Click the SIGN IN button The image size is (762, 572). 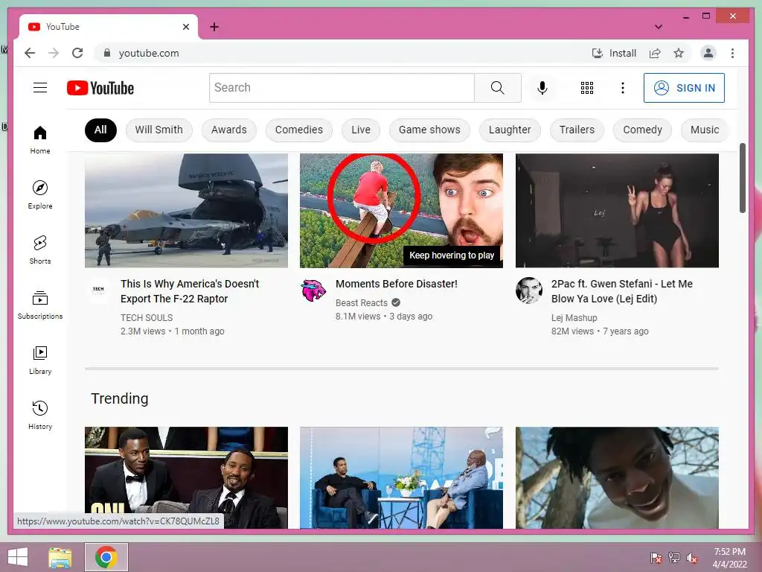pyautogui.click(x=684, y=88)
